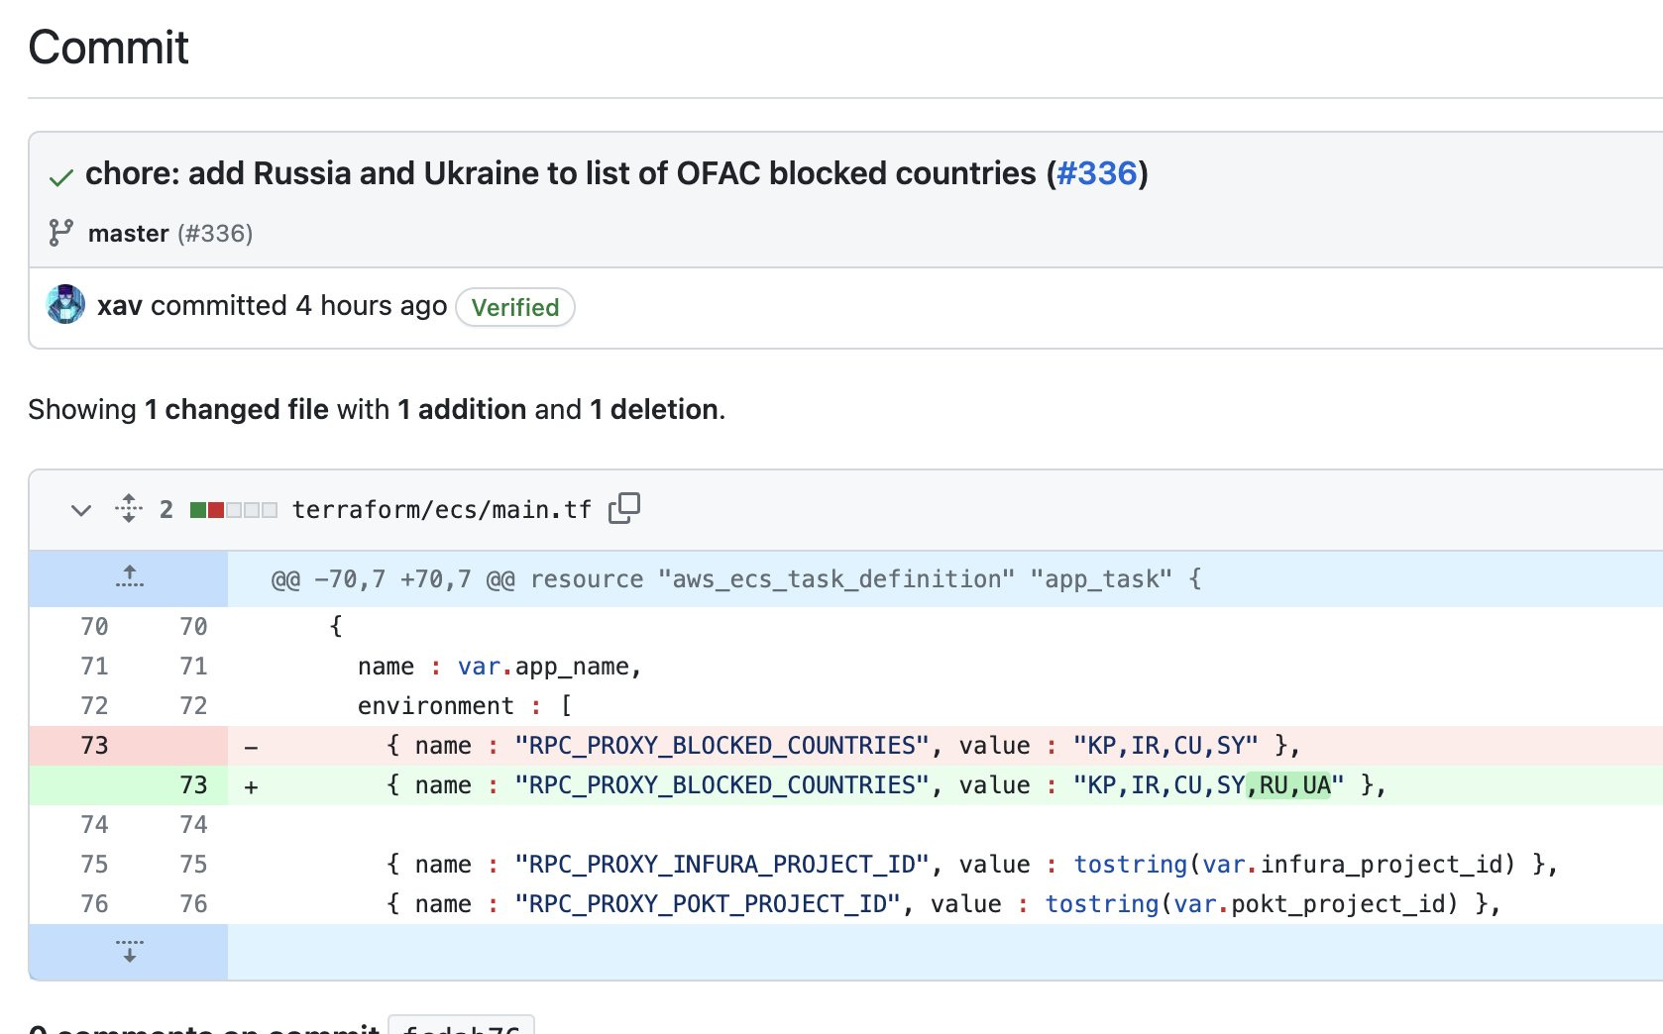1663x1034 pixels.
Task: Click the git branch icon beside master
Action: [60, 233]
